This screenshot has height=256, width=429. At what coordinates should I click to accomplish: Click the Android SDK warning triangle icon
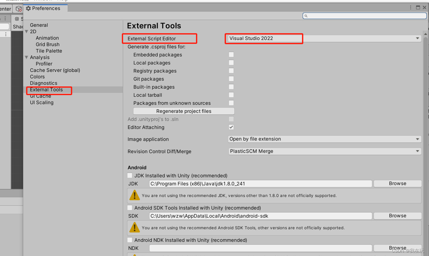(134, 228)
